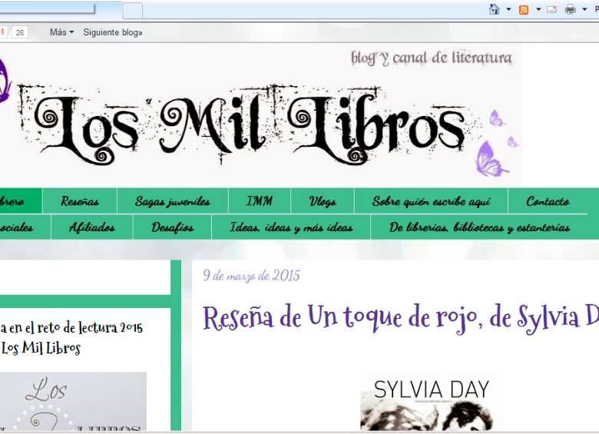This screenshot has height=434, width=599.
Task: Click the Sylvia Day book cover image
Action: click(431, 403)
